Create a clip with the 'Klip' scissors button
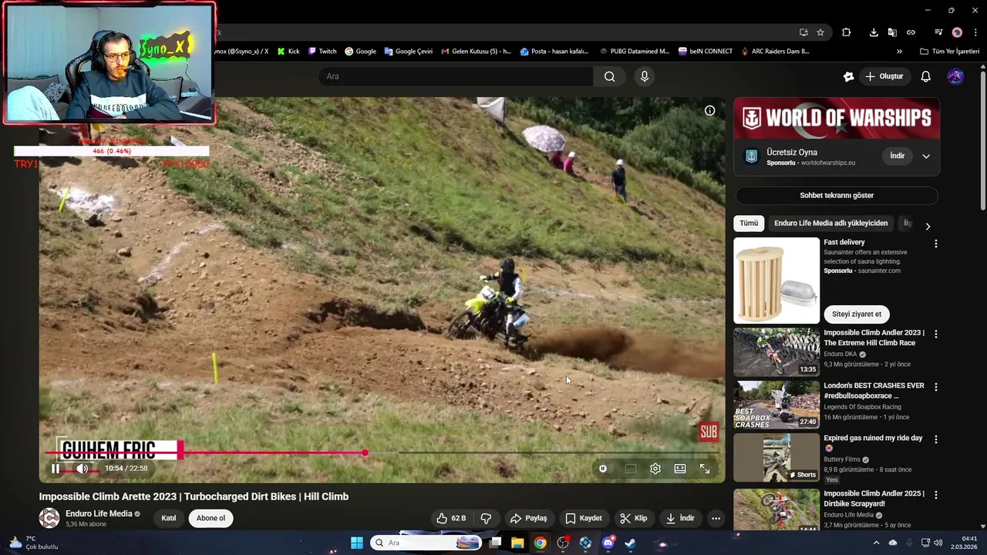 [x=634, y=518]
